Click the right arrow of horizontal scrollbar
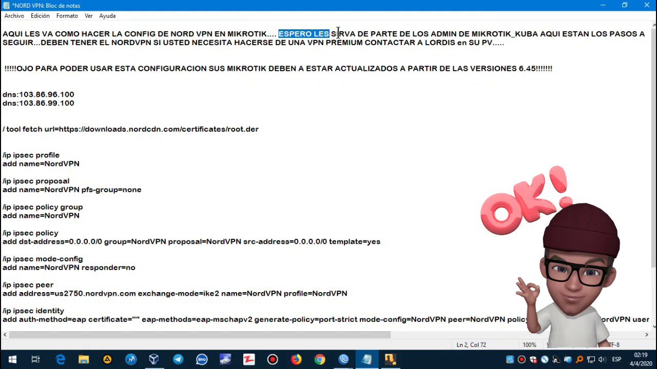657x369 pixels. pyautogui.click(x=647, y=335)
